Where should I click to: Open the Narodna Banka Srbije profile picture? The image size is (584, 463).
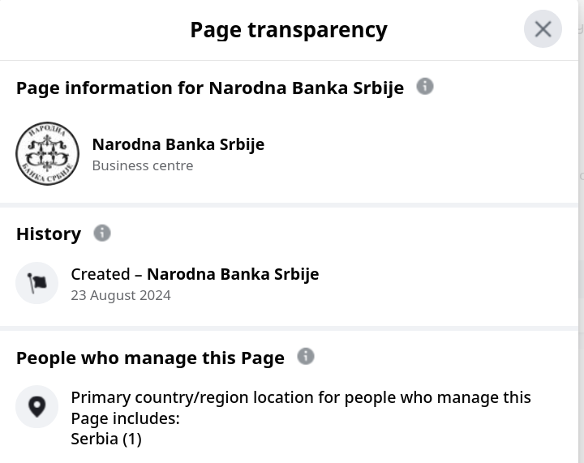coord(47,153)
